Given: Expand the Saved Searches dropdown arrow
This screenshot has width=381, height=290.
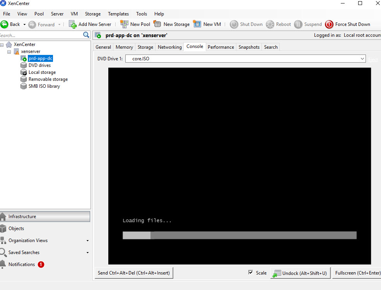Looking at the screenshot, I should click(87, 252).
